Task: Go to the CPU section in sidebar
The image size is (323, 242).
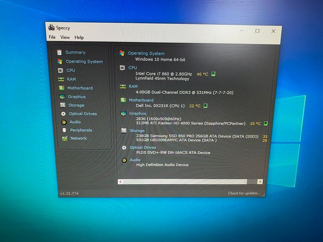Action: pos(71,71)
